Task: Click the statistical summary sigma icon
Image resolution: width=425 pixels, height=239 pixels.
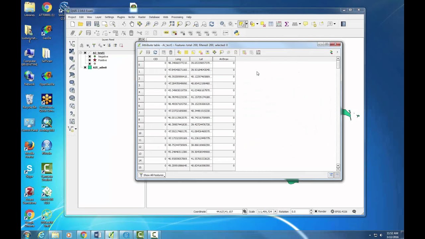Action: (x=287, y=24)
